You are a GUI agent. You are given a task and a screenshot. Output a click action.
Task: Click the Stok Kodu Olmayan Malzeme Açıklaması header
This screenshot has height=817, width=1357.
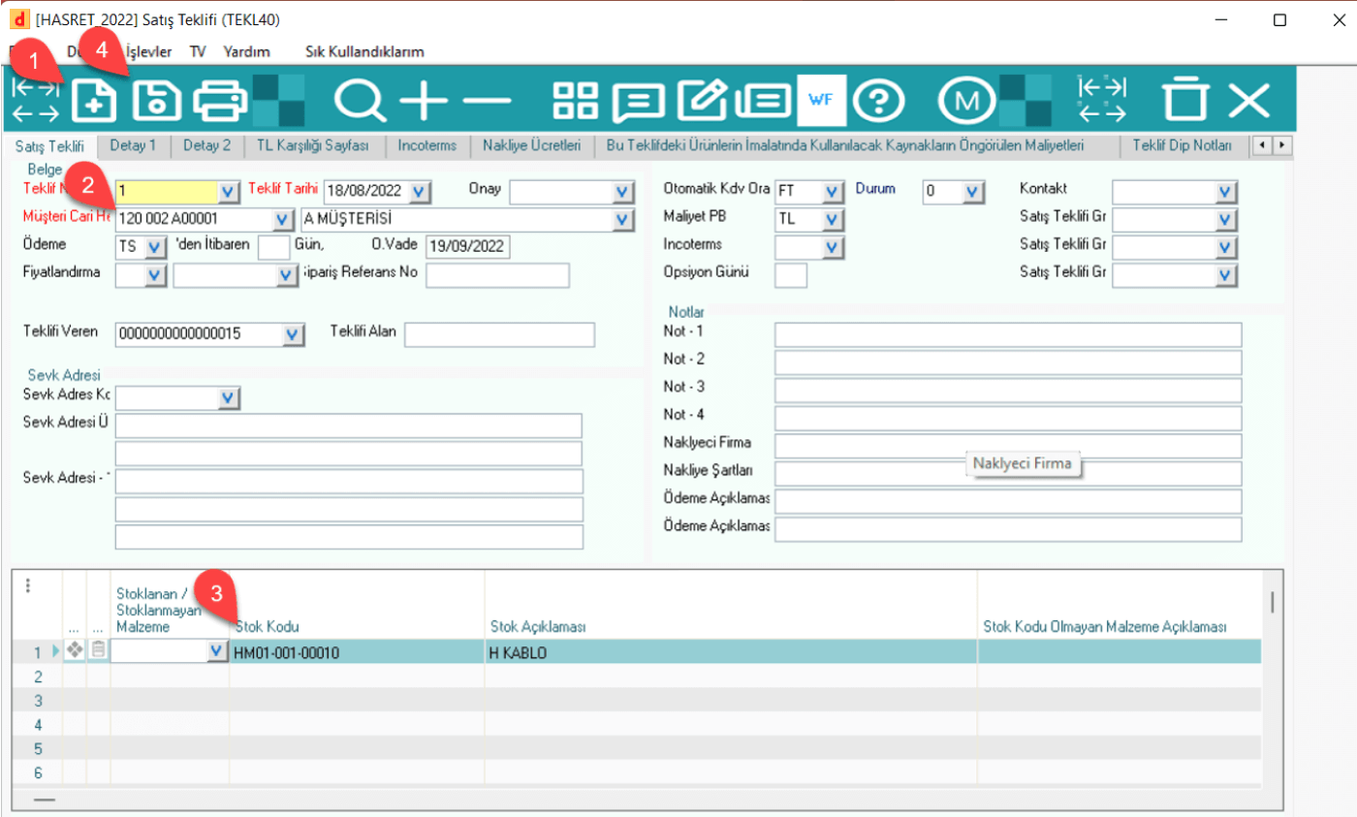(1106, 627)
